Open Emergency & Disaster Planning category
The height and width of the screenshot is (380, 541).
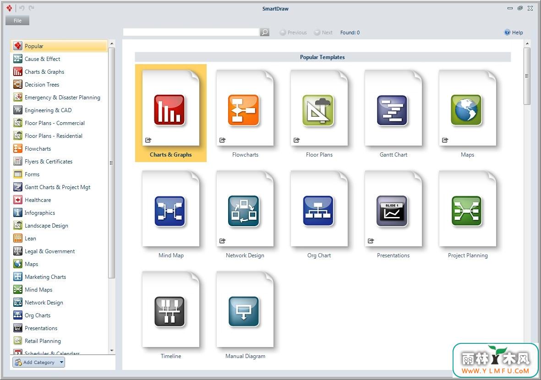pyautogui.click(x=59, y=97)
